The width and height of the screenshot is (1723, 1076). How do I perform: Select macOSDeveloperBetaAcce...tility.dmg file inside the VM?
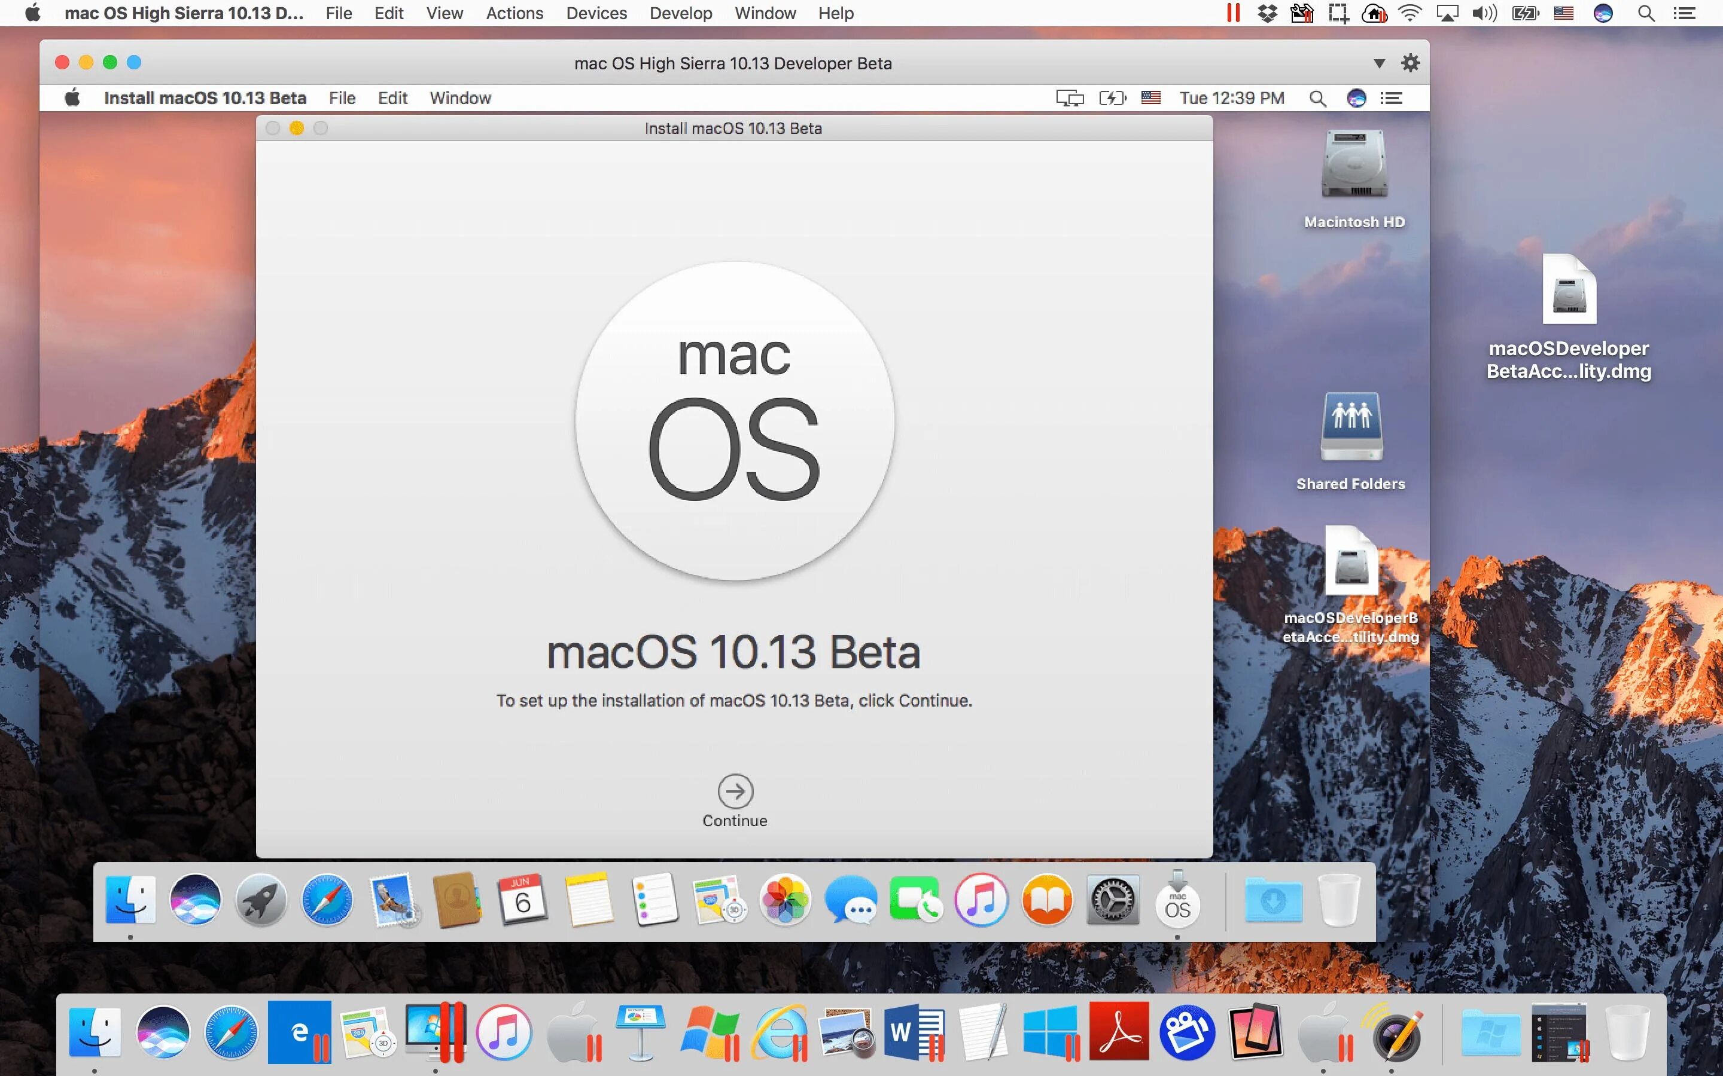point(1351,561)
